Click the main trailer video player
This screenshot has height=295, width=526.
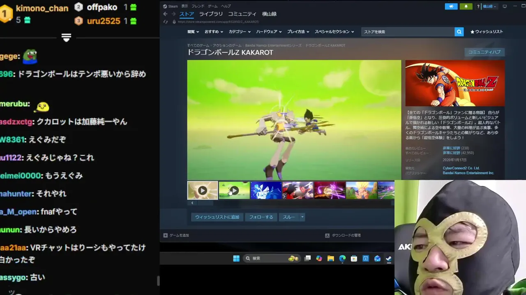[x=294, y=120]
